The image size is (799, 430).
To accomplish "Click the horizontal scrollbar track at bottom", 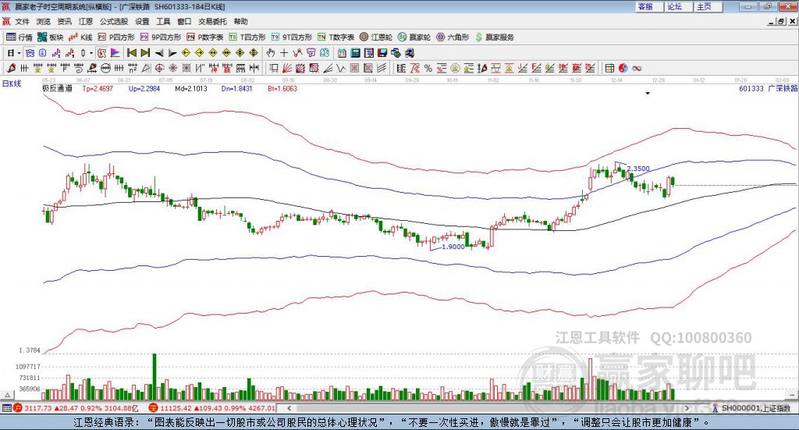I will tap(488, 408).
